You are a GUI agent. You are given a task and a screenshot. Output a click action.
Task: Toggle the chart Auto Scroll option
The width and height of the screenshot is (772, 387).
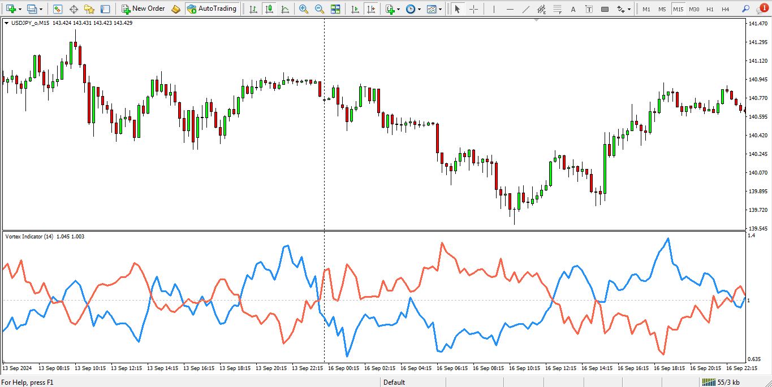355,9
